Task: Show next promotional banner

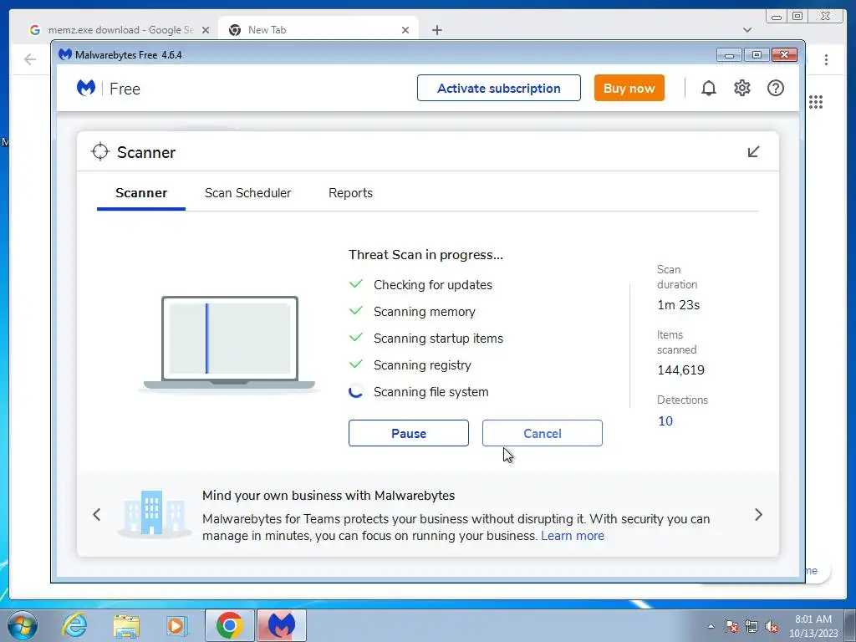Action: pos(758,514)
